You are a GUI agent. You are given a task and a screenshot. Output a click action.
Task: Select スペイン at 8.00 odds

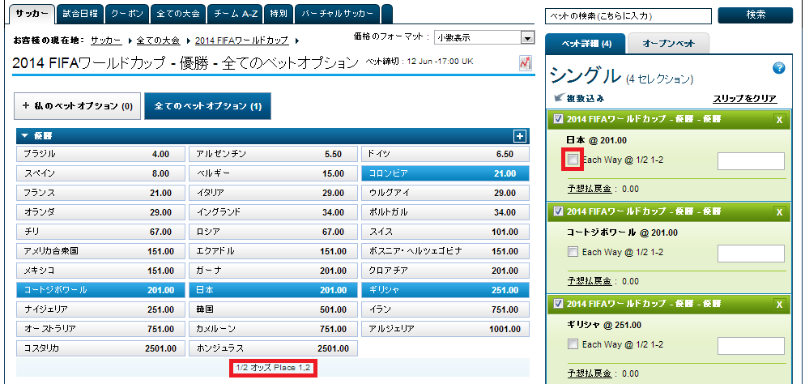click(x=100, y=173)
